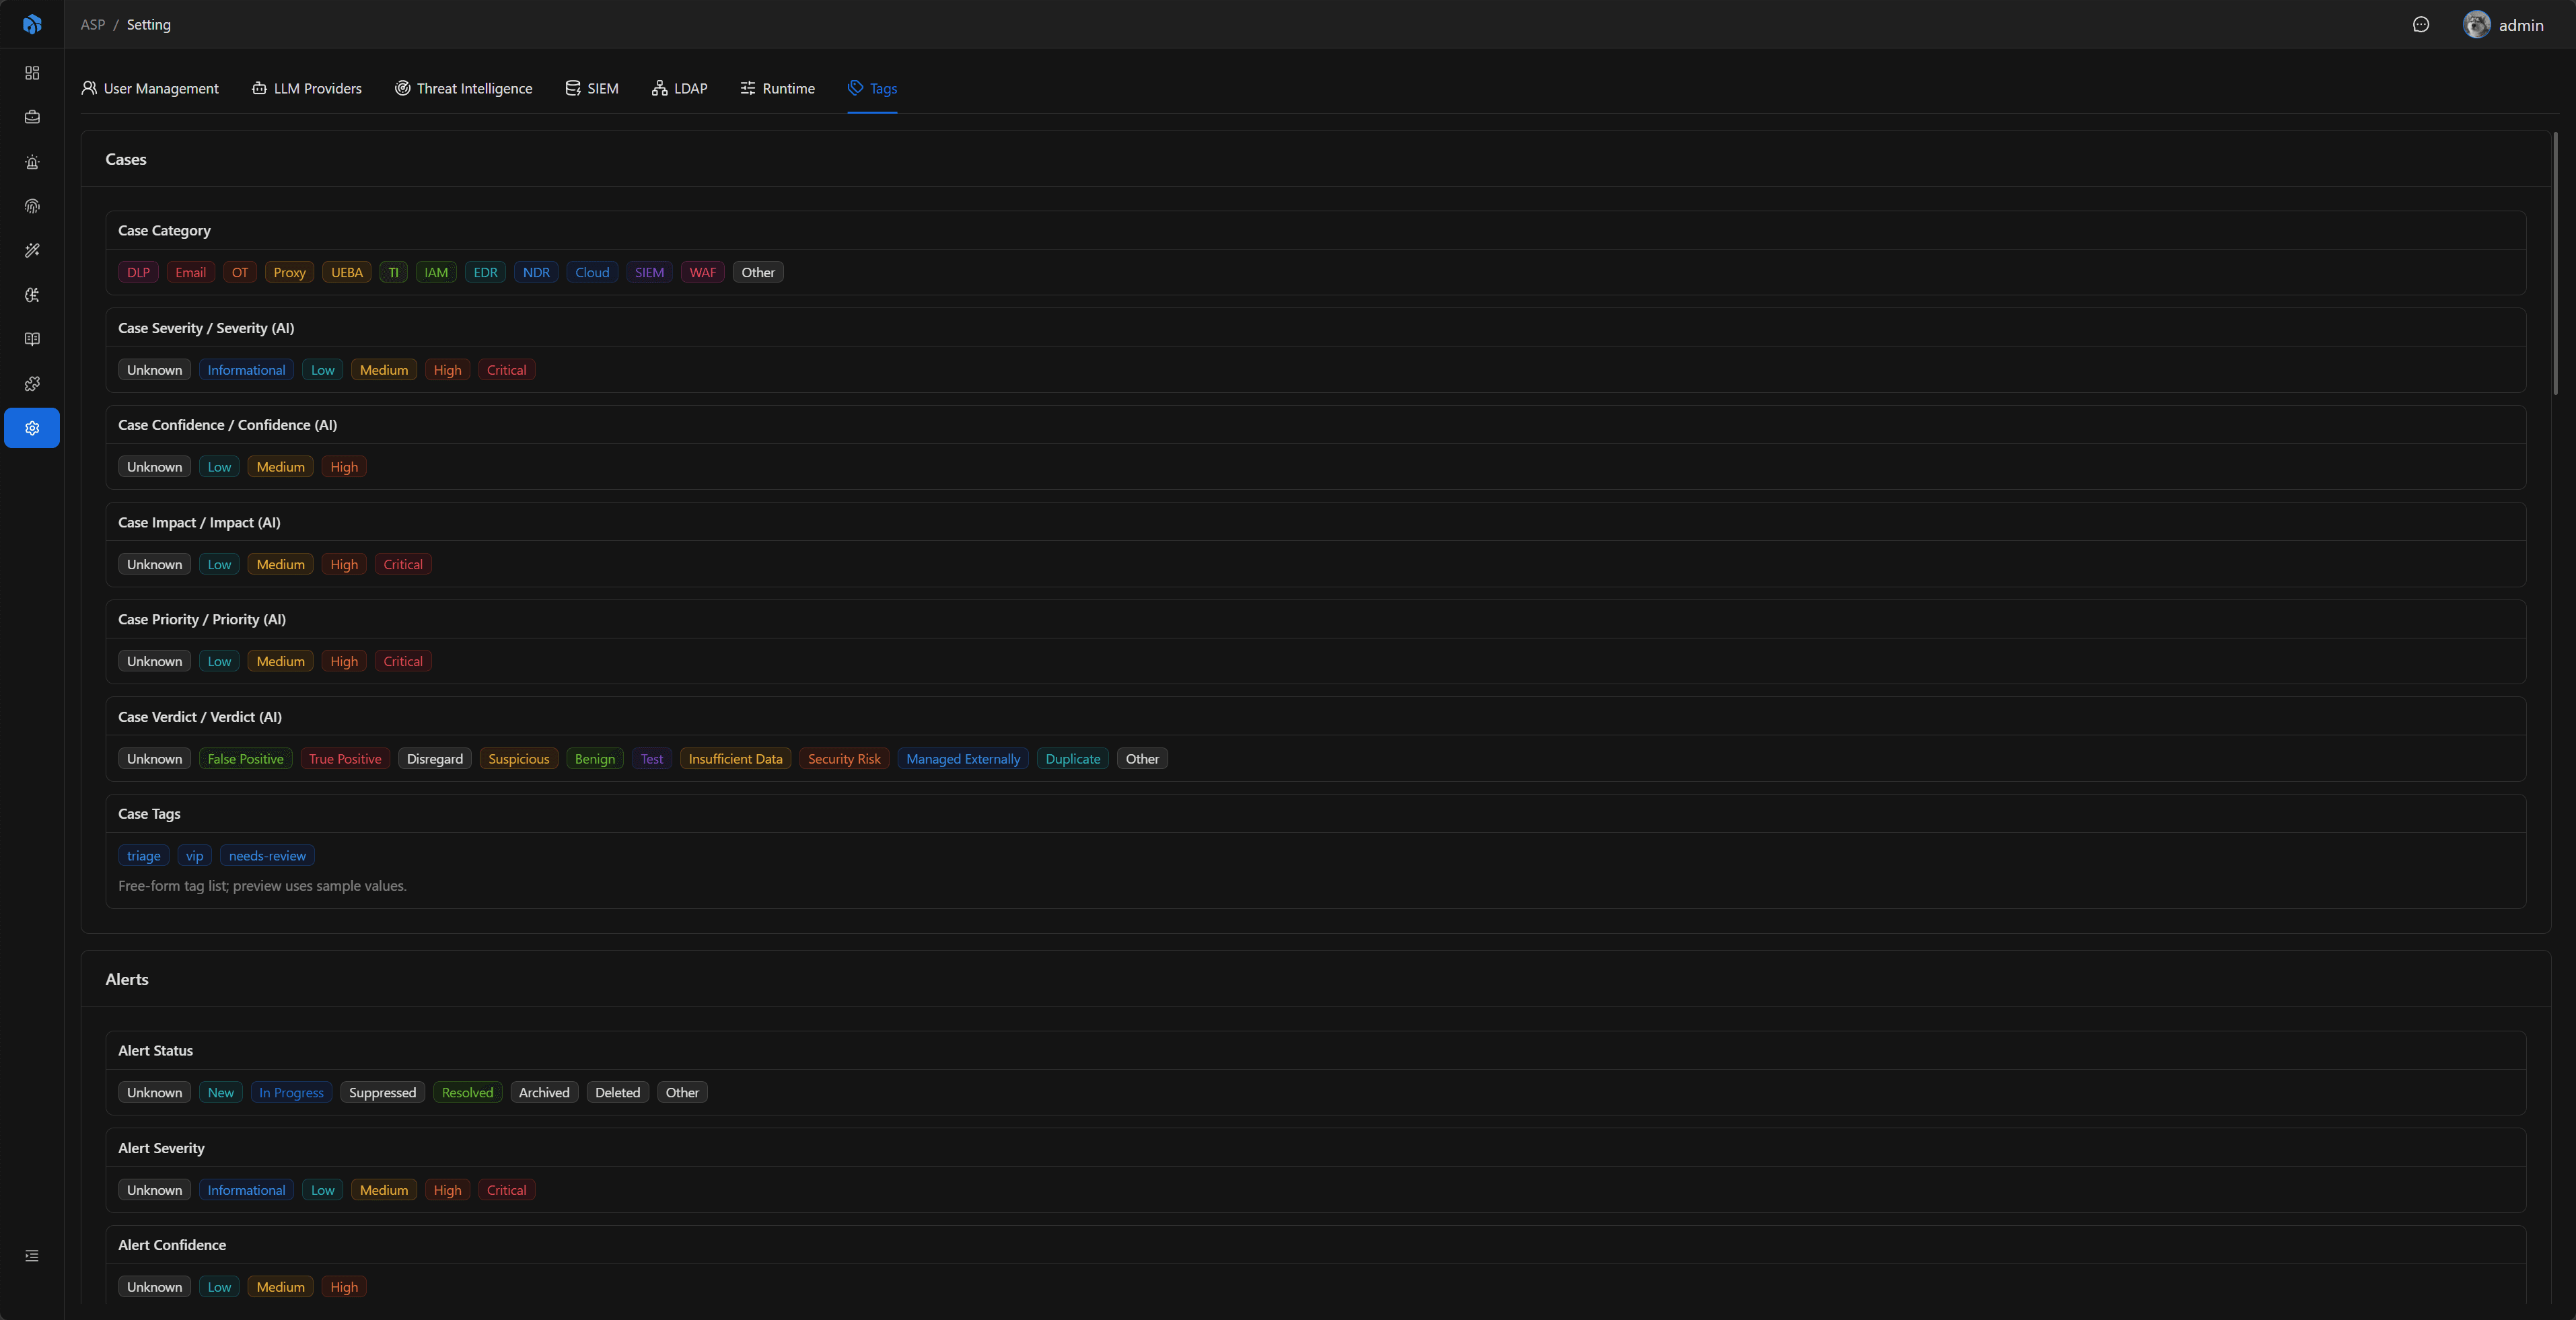
Task: Open the siren alerts icon in sidebar
Action: [x=32, y=162]
